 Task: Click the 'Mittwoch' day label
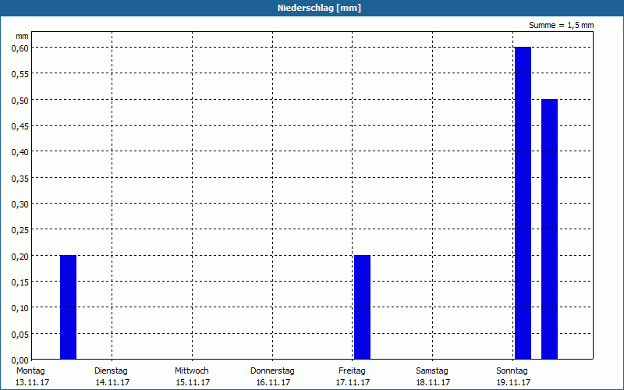tap(191, 370)
